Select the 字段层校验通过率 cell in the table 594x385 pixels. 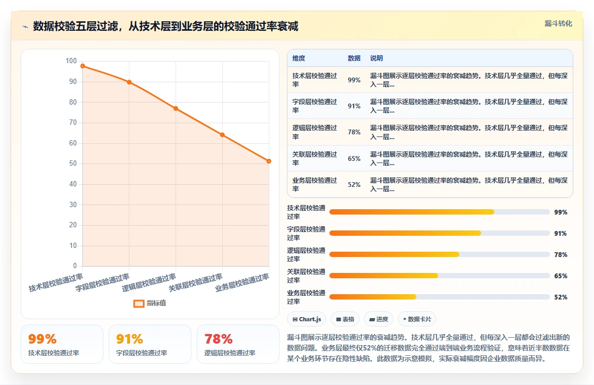click(x=315, y=106)
